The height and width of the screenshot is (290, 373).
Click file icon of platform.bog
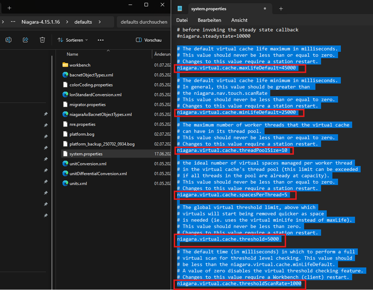pos(65,134)
